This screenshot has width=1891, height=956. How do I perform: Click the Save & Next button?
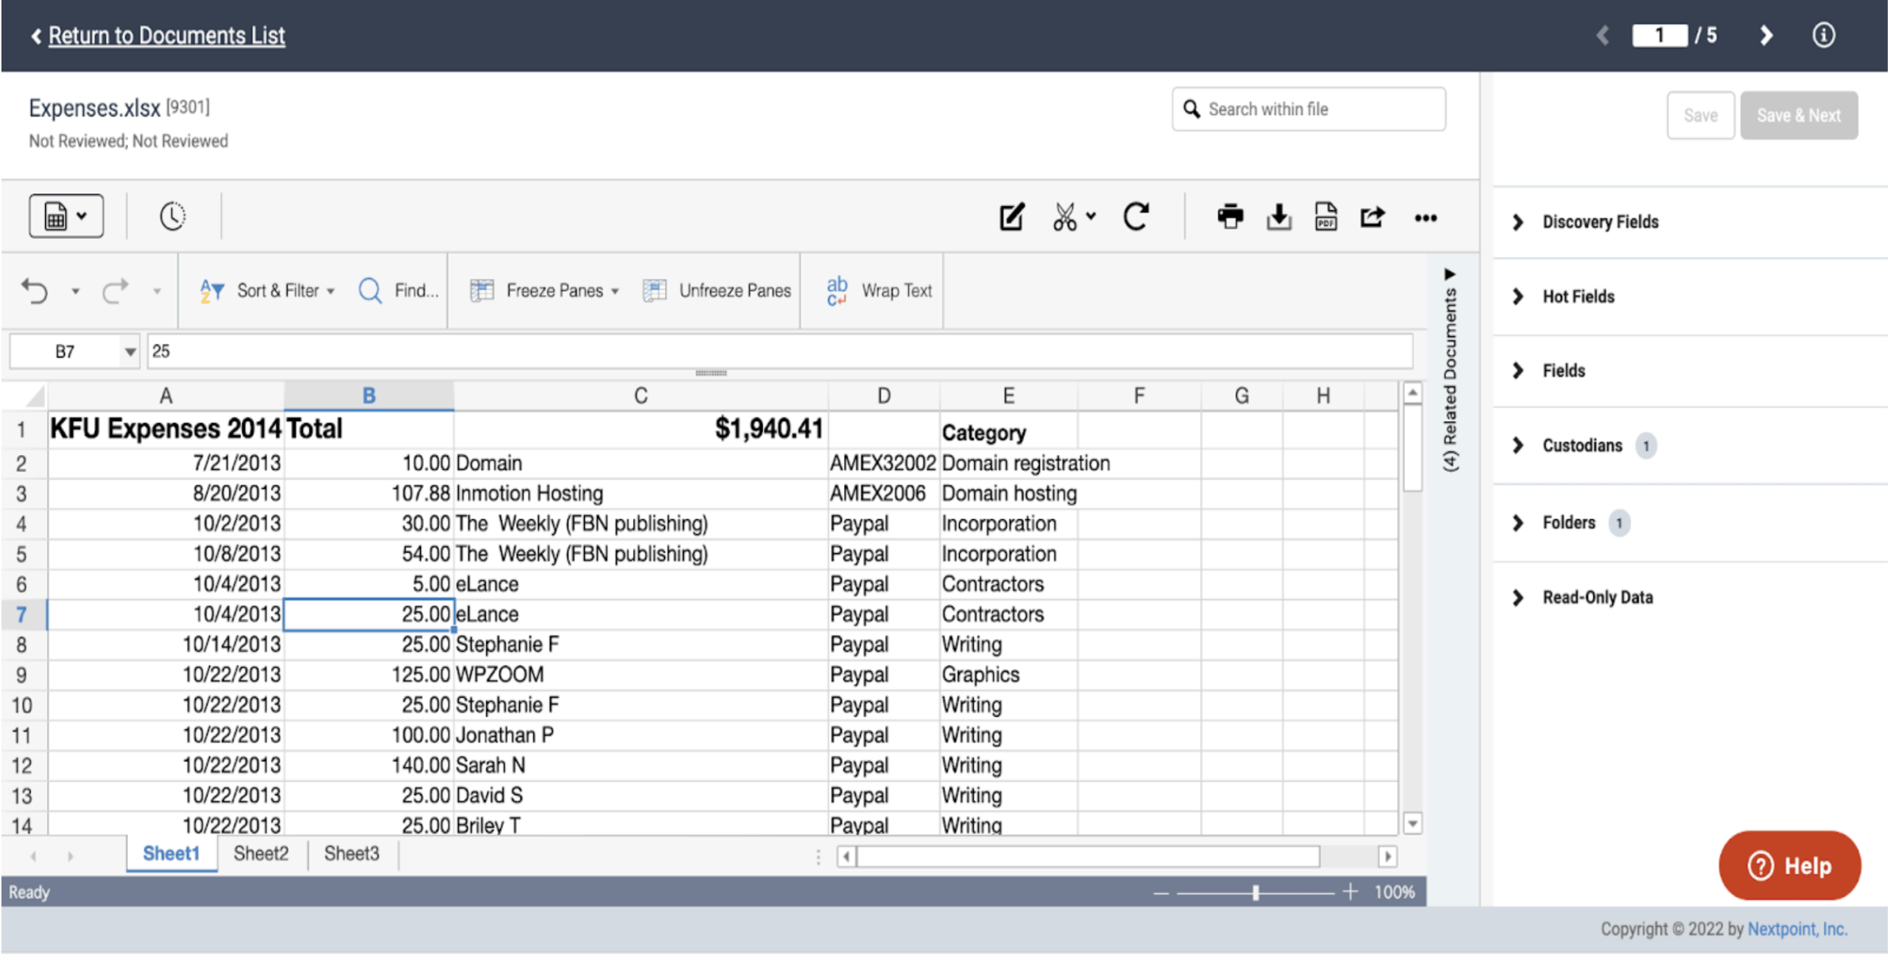(1799, 115)
